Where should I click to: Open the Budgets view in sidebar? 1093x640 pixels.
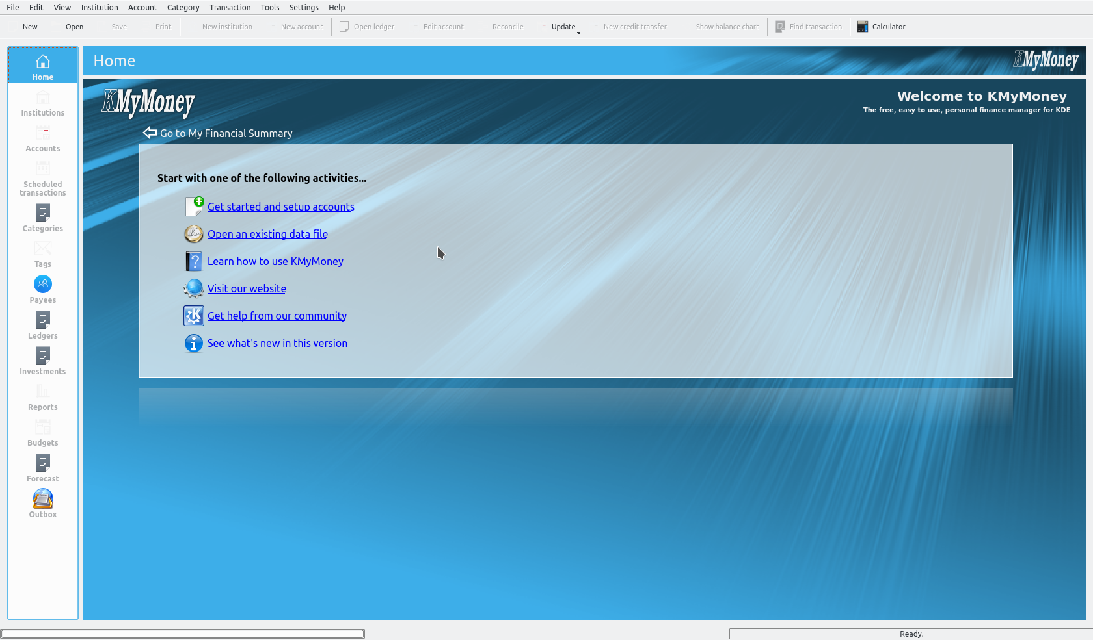43,433
